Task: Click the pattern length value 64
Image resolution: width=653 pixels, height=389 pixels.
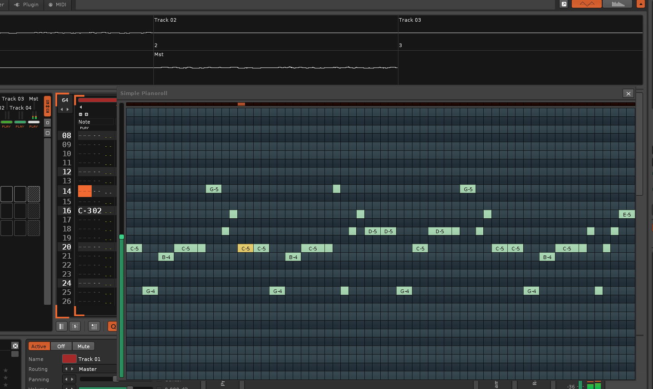Action: click(x=65, y=100)
